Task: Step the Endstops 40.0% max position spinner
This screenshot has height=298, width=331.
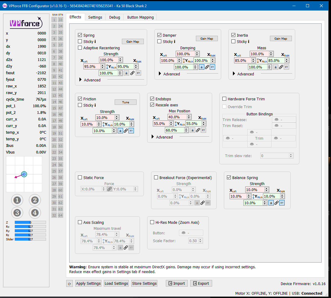Action: pyautogui.click(x=189, y=117)
